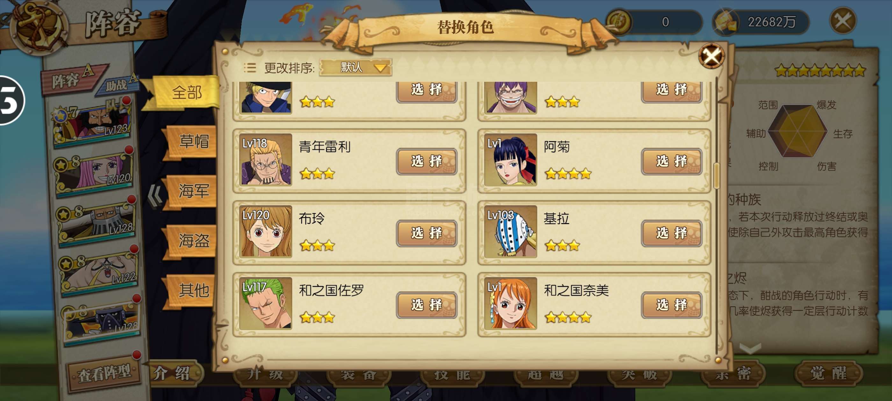
Task: Expand details with the down chevron arrow
Action: tap(750, 348)
